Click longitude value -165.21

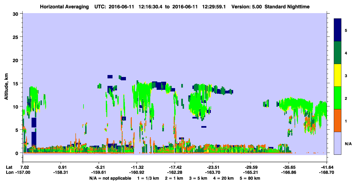click(250, 172)
